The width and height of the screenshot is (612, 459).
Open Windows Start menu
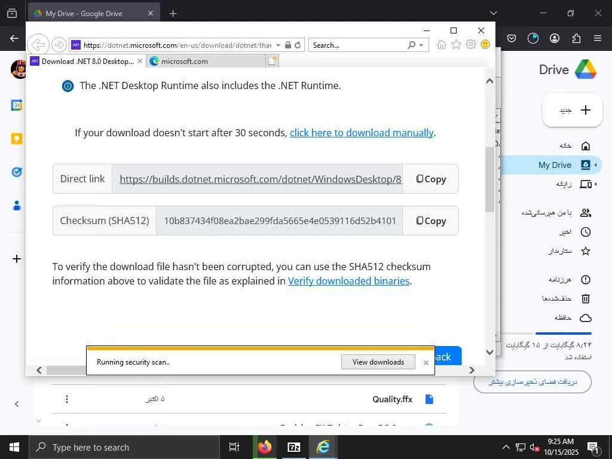14,447
